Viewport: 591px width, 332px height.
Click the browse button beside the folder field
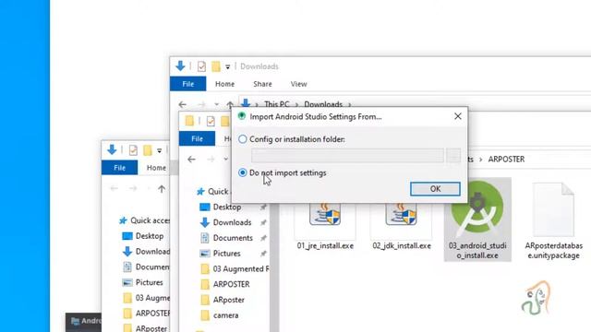point(453,156)
